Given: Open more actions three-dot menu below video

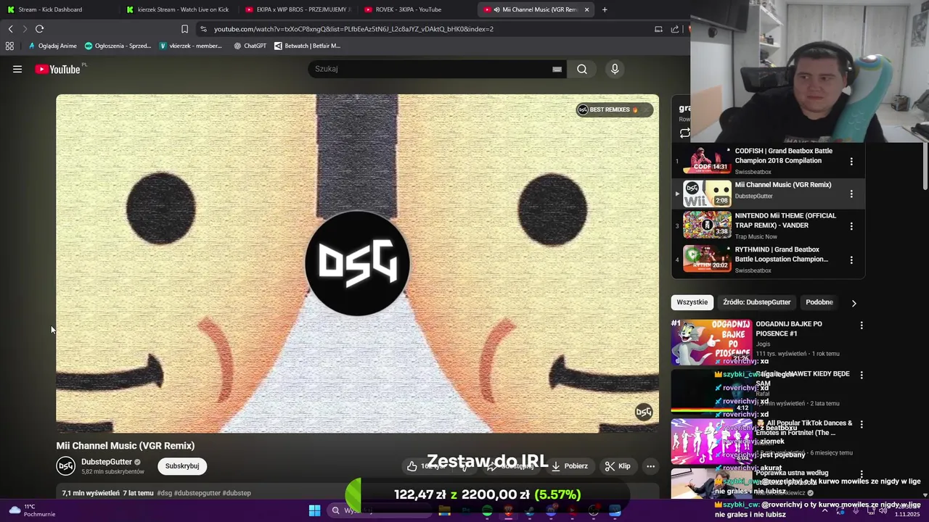Looking at the screenshot, I should [651, 466].
